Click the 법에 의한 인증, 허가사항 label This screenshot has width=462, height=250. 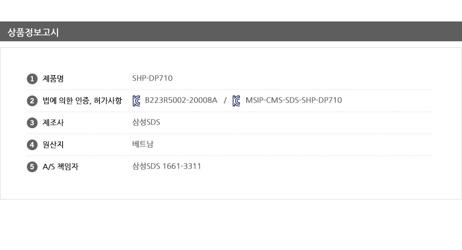(x=82, y=101)
